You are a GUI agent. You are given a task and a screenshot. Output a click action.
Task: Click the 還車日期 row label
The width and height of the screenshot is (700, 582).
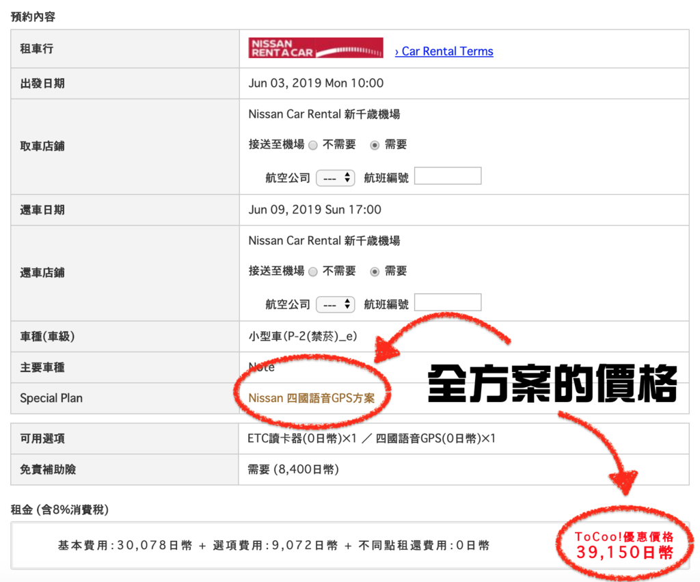coord(42,210)
